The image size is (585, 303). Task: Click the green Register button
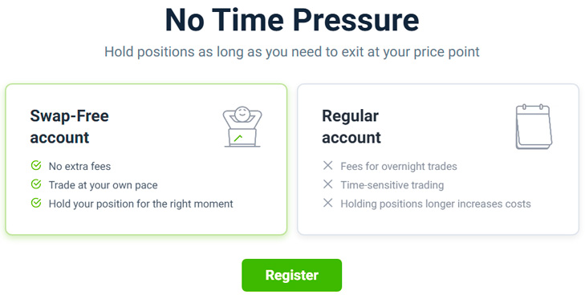click(291, 275)
